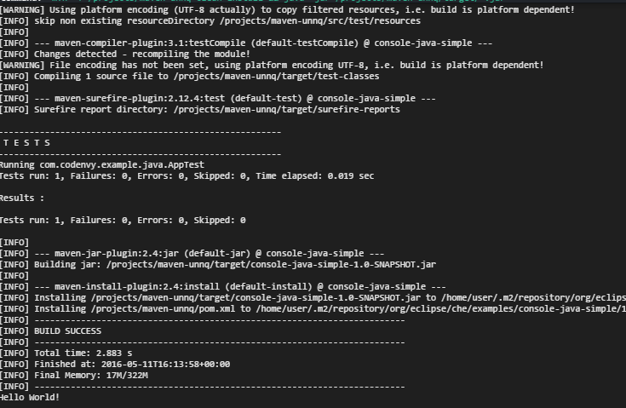Click the src/test/resources directory path

pos(320,20)
